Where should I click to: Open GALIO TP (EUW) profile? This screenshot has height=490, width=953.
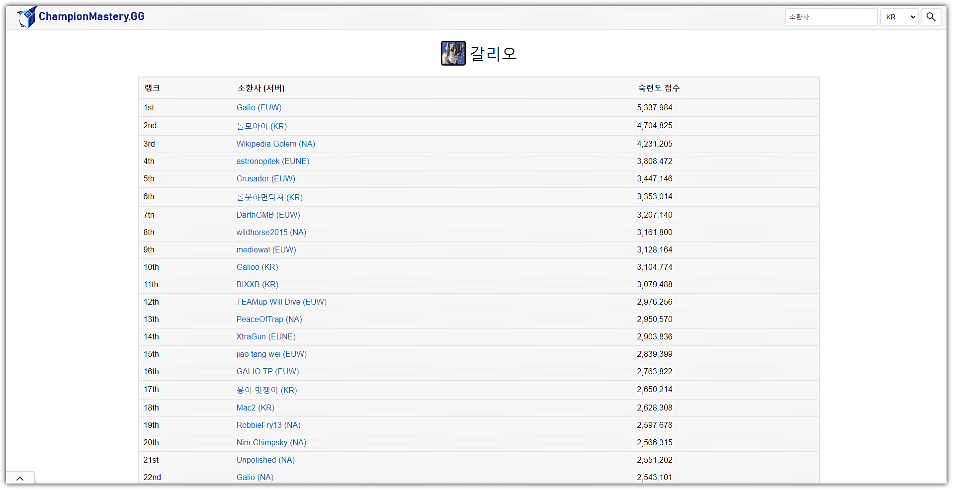[268, 371]
